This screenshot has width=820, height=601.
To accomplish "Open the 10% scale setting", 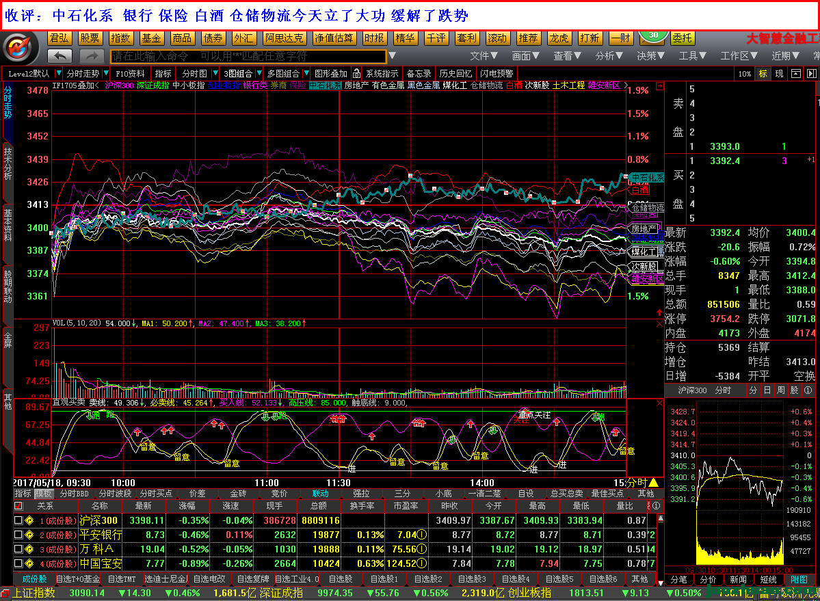I will tap(745, 74).
